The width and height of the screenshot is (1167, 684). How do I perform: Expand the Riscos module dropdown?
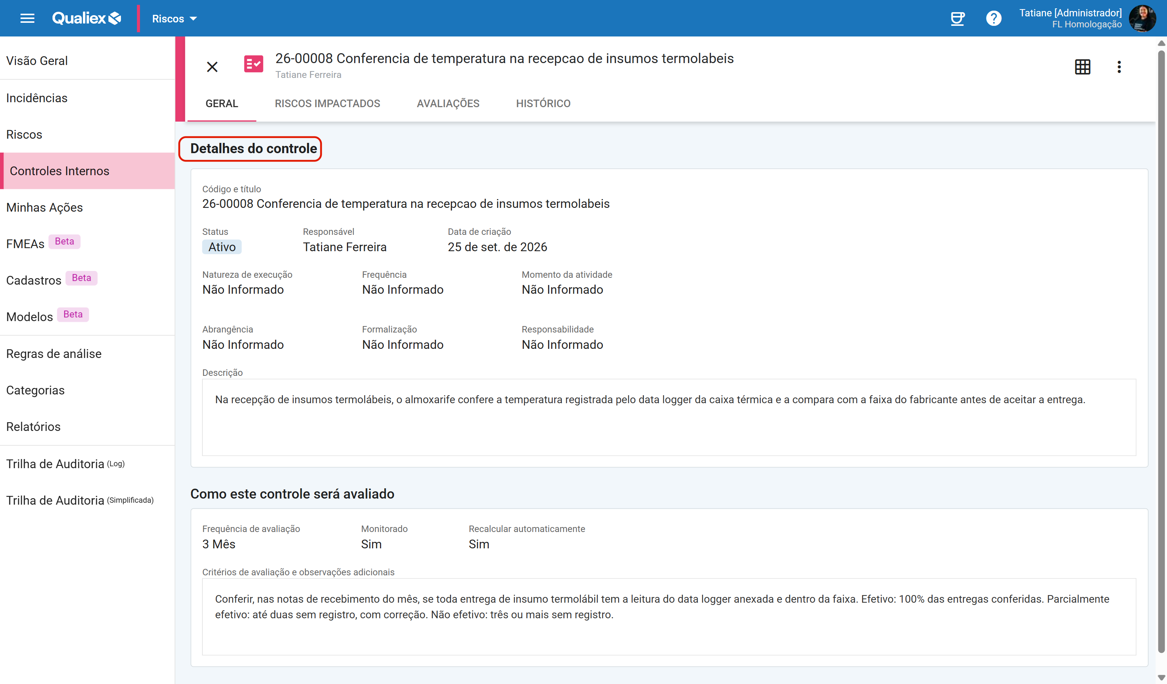(x=175, y=19)
